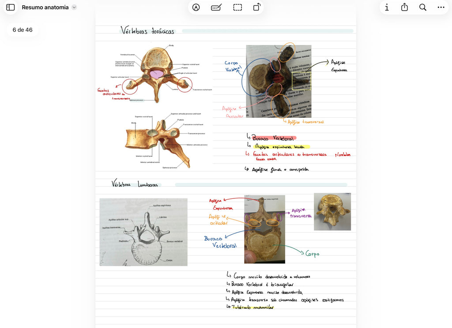Screen dimensions: 452x328
Task: Click the annotated lumbar vertebra photo
Action: [265, 229]
